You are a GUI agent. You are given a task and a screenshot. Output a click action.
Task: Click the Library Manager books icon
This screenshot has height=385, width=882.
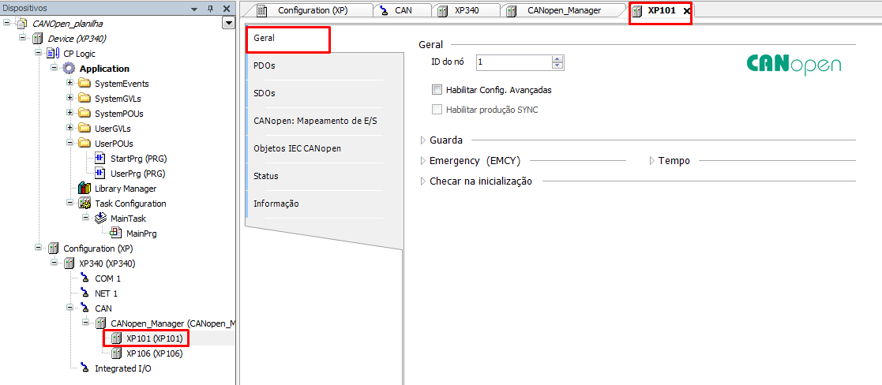[84, 189]
